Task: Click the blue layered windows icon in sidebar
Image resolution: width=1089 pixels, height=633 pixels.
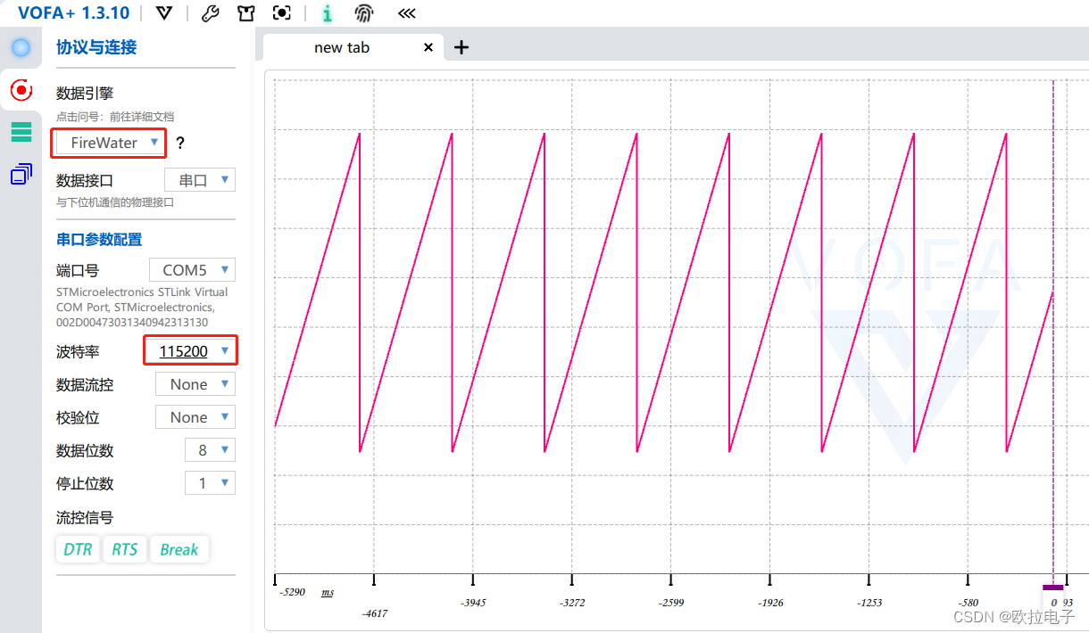Action: [21, 173]
